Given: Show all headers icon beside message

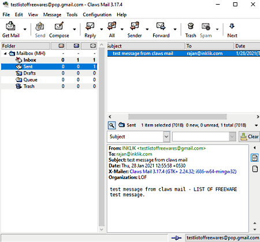Looking at the screenshot, I should tap(255, 158).
